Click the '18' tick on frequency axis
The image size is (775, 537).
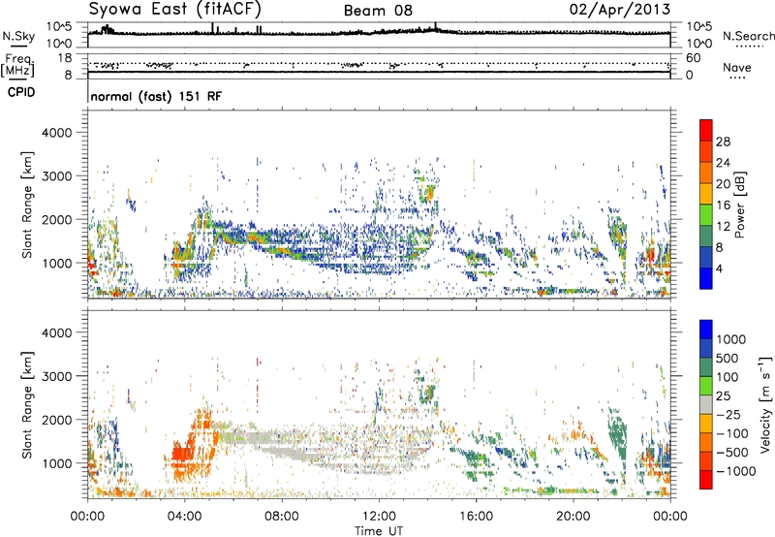click(65, 58)
